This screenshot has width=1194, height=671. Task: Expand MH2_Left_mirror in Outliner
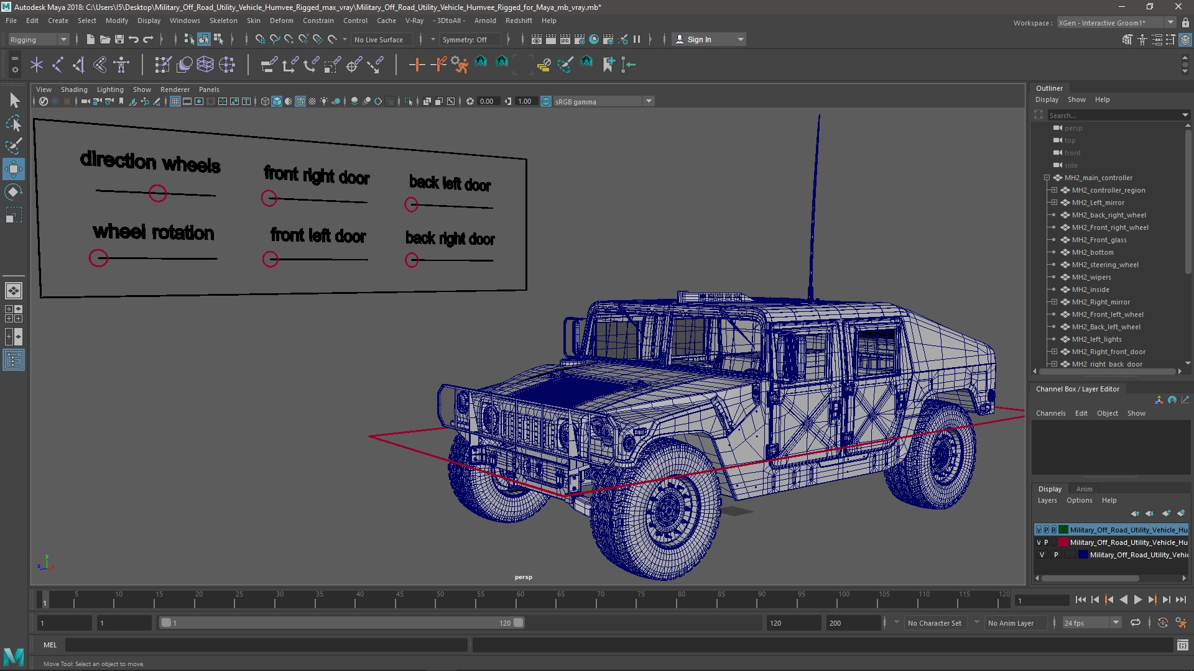coord(1054,203)
